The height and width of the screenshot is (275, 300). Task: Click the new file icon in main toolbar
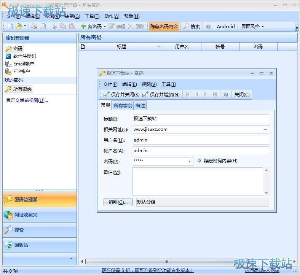click(10, 26)
